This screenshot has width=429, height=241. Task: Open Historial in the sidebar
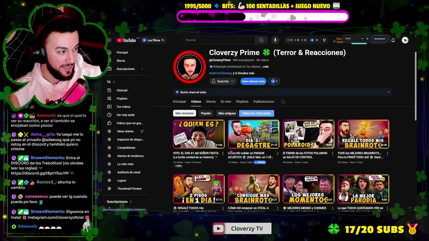click(x=122, y=90)
